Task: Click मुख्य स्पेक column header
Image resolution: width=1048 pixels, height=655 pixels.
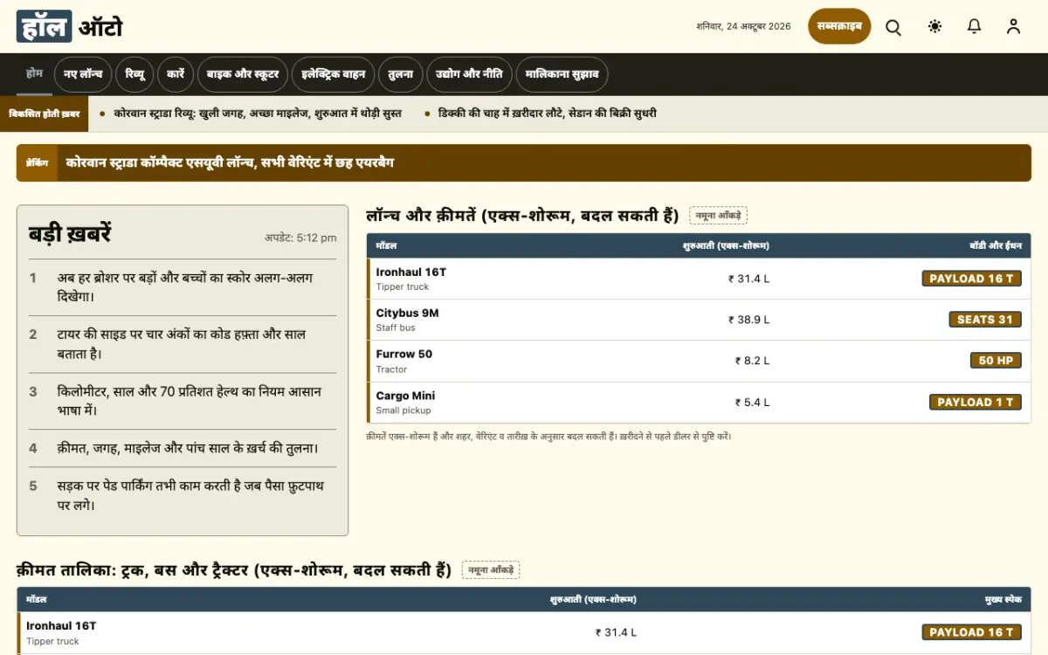Action: 1003,599
